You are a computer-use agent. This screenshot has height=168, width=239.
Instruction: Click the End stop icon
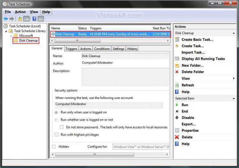tap(177, 111)
